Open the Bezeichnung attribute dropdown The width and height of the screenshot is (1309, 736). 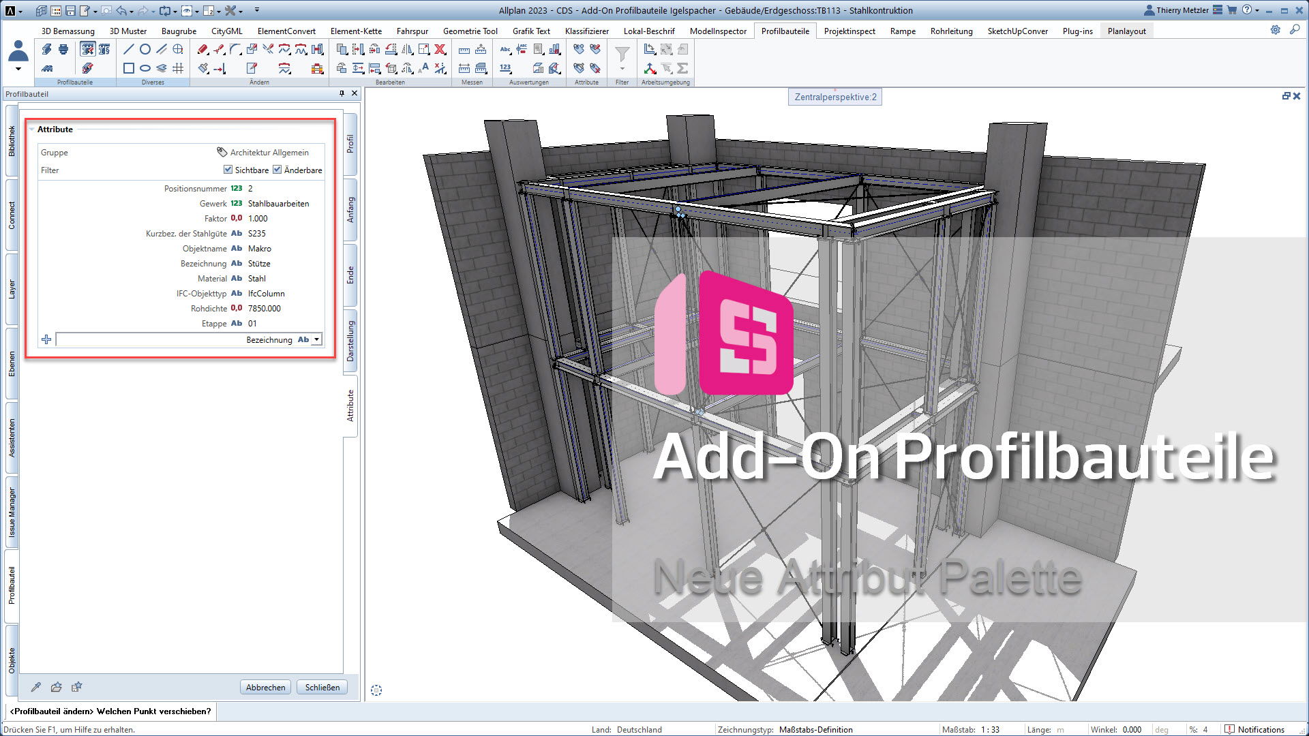[316, 339]
